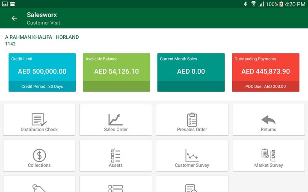Screen dimensions: 308x192
Task: Tap the Assets checklist icon
Action: point(115,155)
